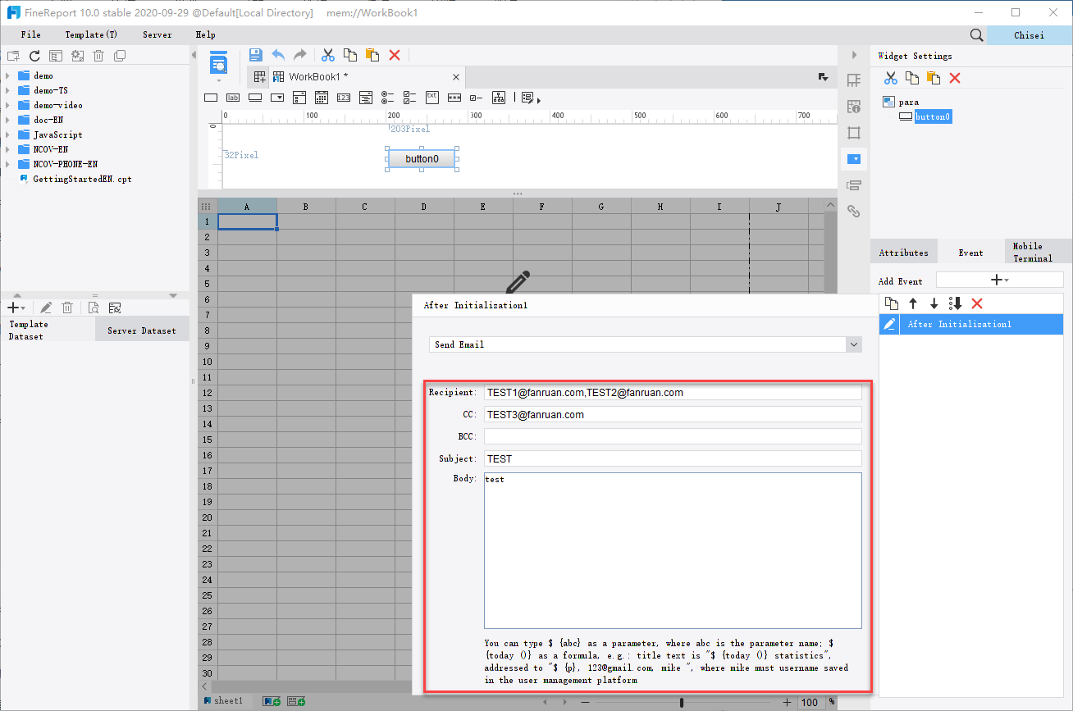Remove the selected event with the red X
The width and height of the screenshot is (1073, 711).
(977, 303)
